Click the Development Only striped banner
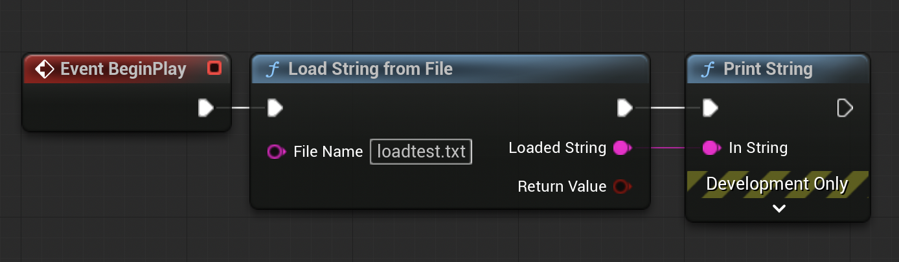Image resolution: width=899 pixels, height=262 pixels. pyautogui.click(x=777, y=184)
